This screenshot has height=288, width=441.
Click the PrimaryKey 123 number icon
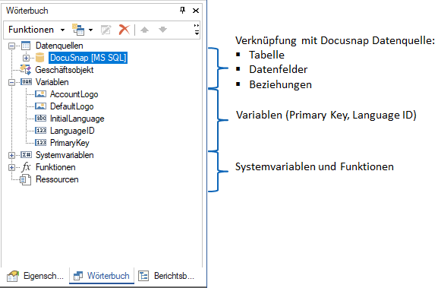point(40,142)
